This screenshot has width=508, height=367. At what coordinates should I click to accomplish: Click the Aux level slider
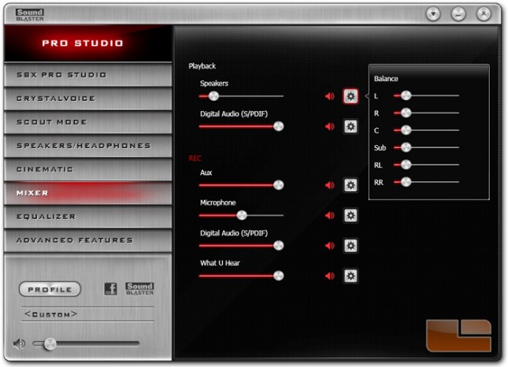241,185
